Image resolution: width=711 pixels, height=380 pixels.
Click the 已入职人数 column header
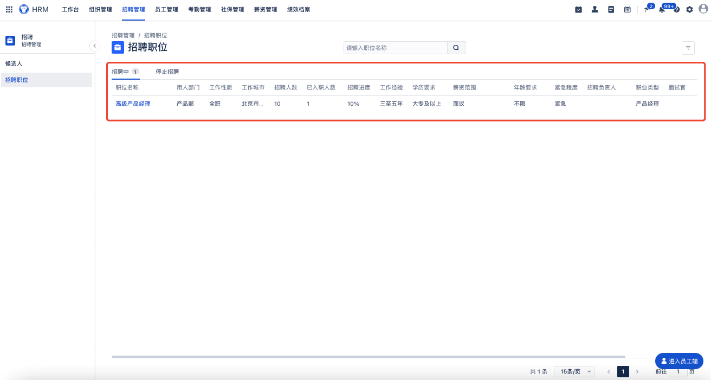point(321,87)
